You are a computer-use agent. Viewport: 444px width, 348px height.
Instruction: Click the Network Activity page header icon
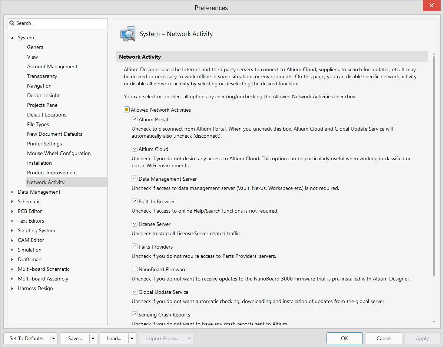pos(128,34)
